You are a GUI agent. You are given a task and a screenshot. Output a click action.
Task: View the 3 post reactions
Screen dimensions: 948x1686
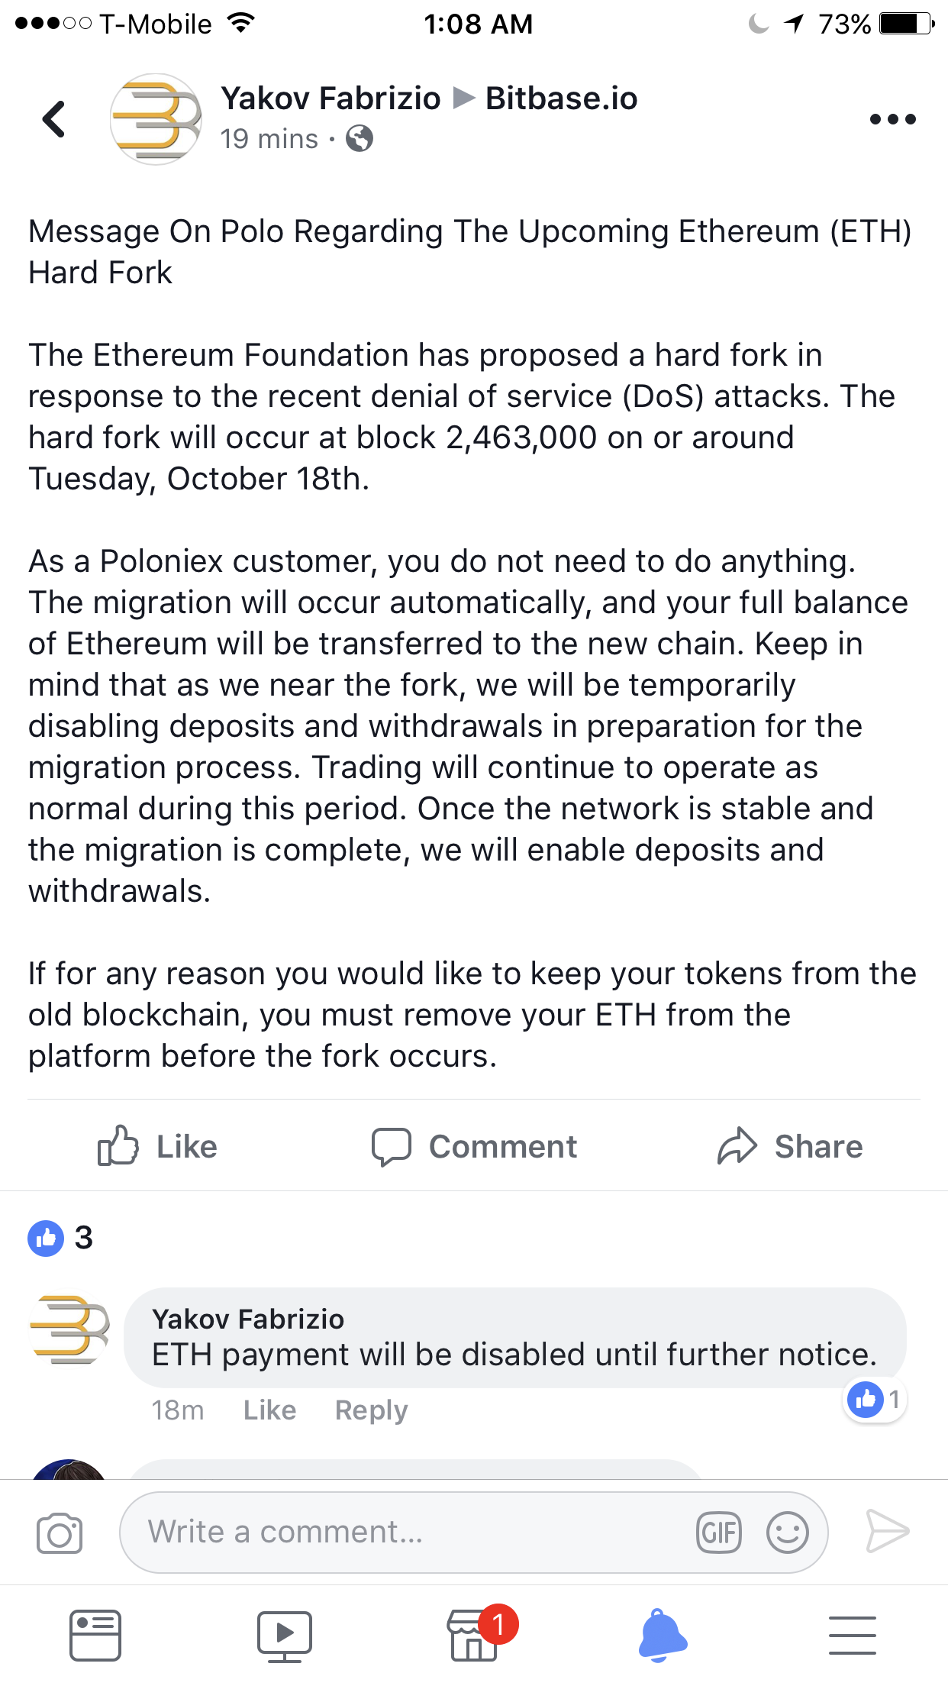point(61,1238)
